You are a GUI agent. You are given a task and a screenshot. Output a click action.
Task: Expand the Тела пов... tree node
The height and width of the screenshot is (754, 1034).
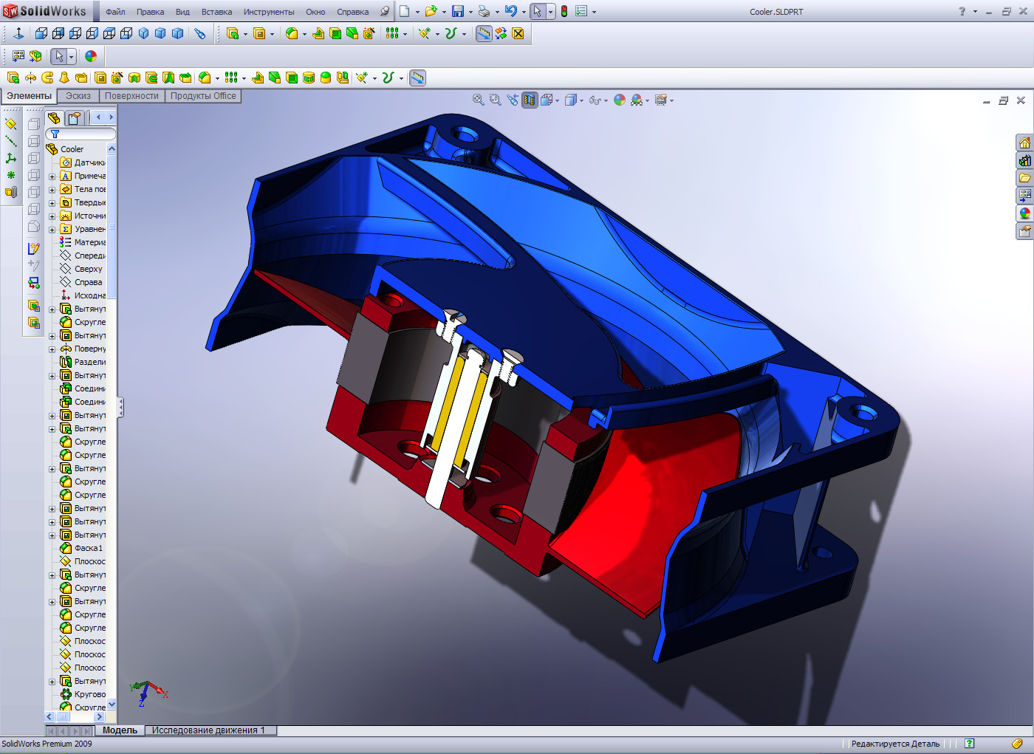tap(52, 190)
